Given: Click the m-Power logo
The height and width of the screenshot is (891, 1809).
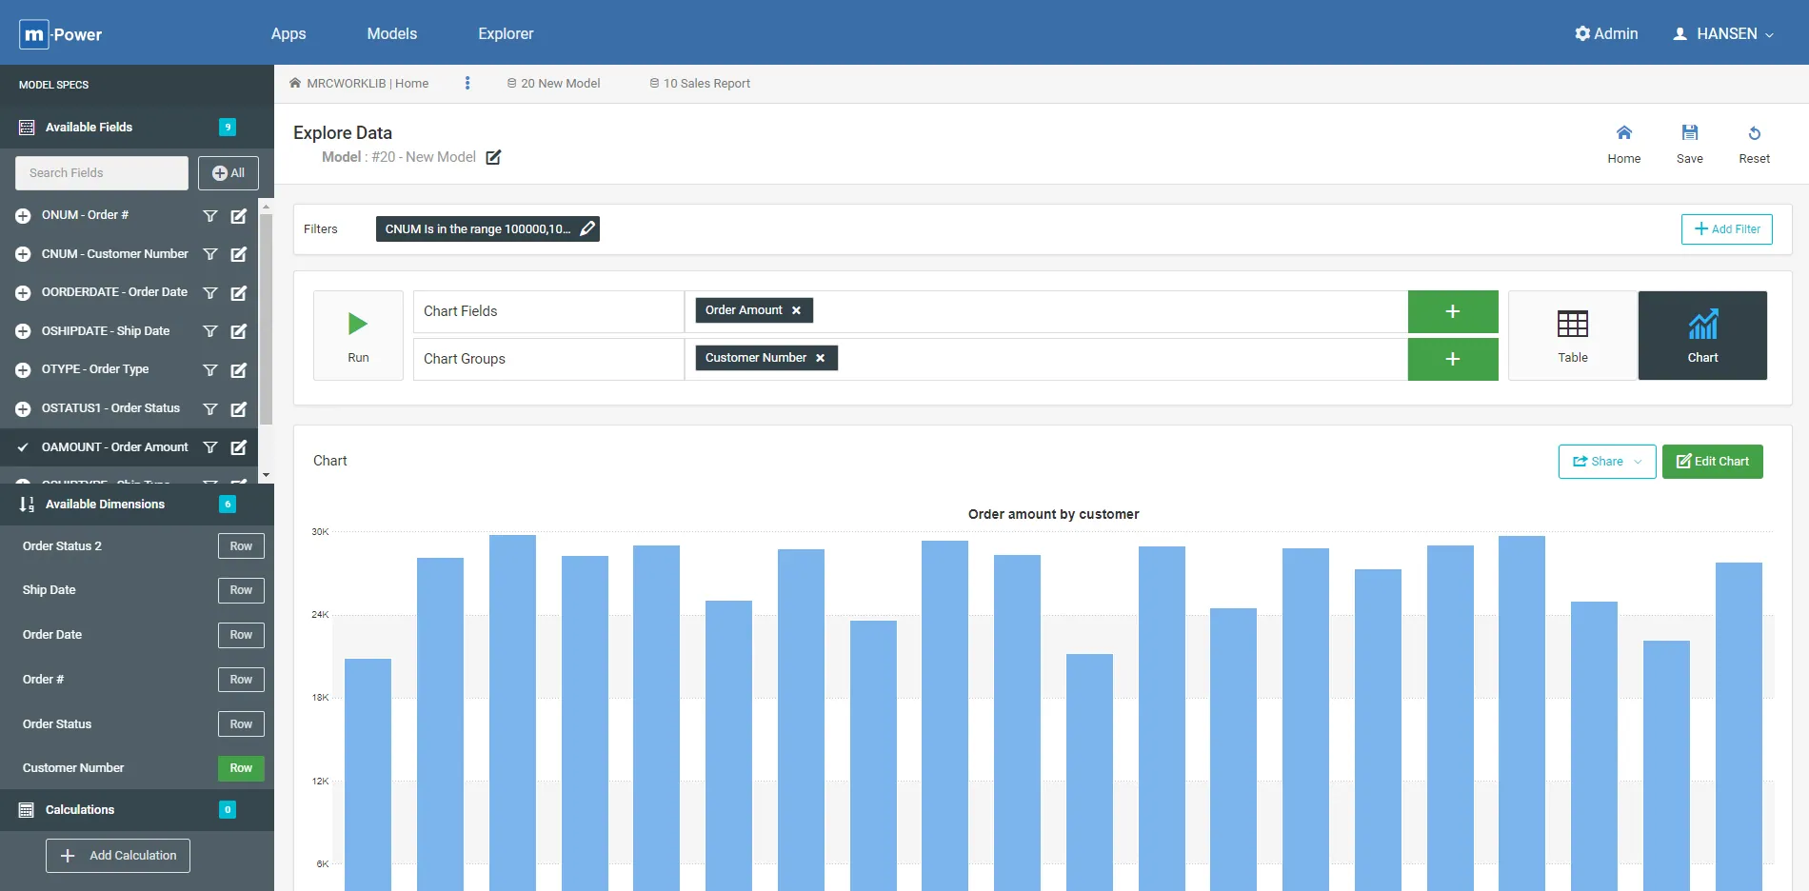Looking at the screenshot, I should click(61, 34).
